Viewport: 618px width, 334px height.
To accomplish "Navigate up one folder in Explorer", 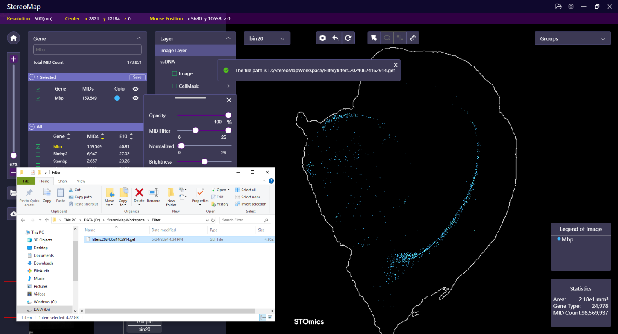I will click(x=47, y=220).
